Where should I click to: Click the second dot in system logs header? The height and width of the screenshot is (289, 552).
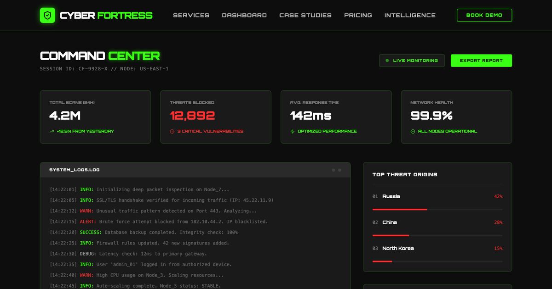point(339,170)
